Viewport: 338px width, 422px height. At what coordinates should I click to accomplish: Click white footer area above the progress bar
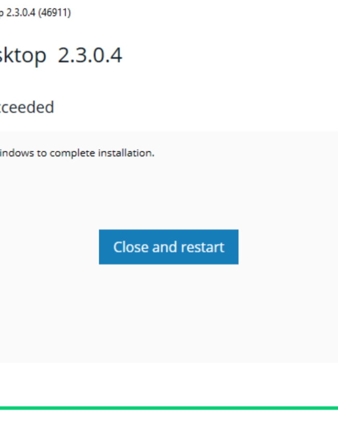pos(169,385)
